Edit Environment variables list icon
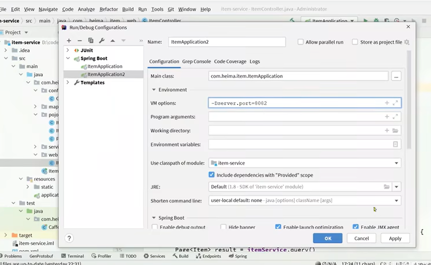 395,144
